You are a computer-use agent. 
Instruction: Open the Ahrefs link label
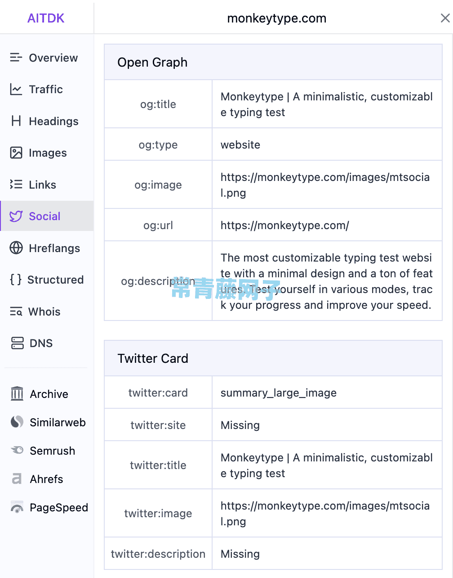click(x=46, y=479)
